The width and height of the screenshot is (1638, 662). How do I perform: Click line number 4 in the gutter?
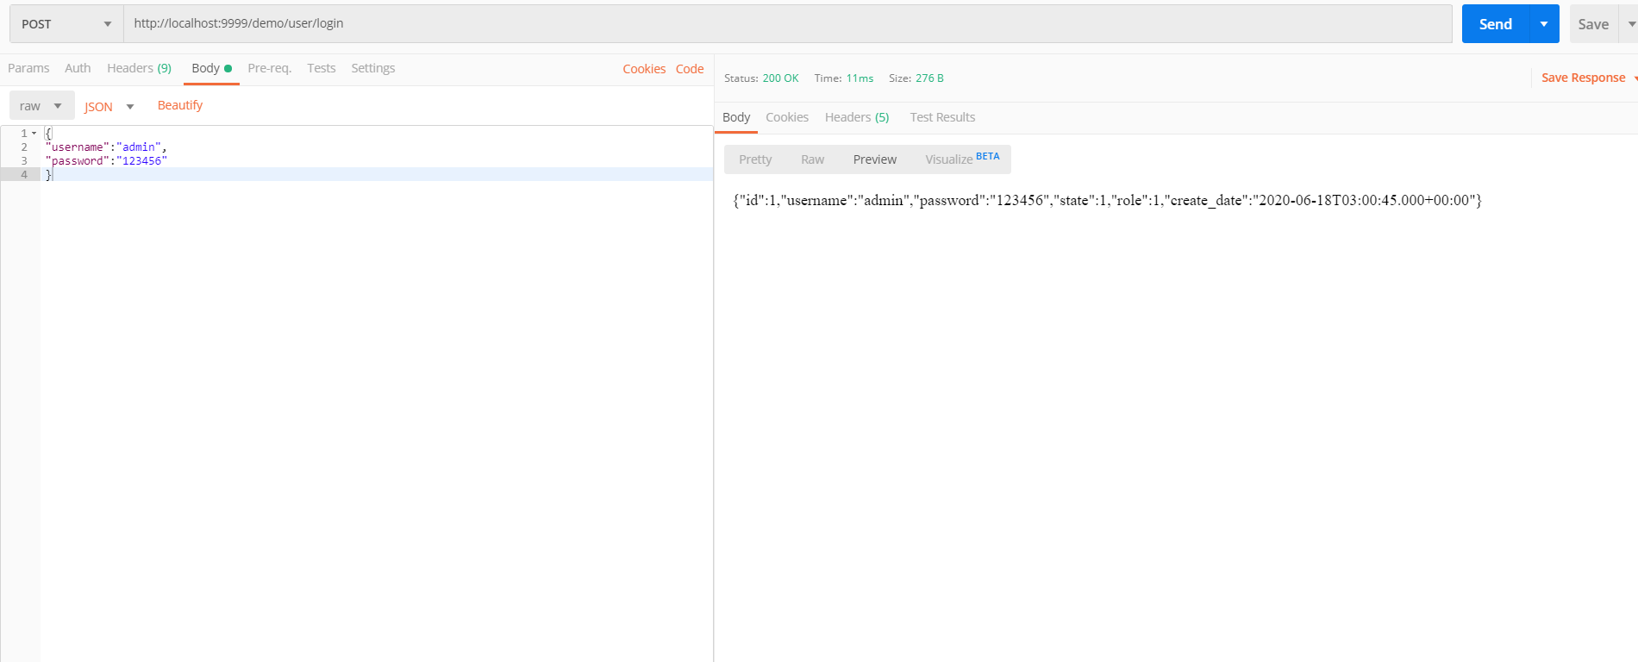24,175
